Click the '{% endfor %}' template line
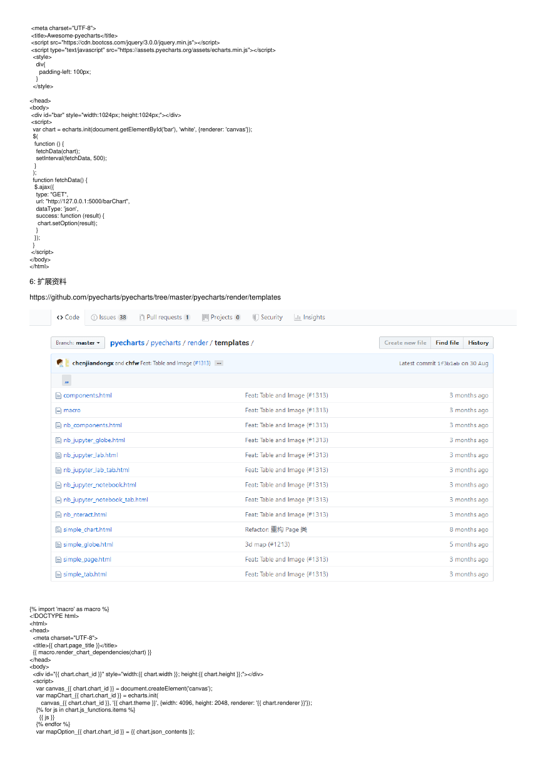The image size is (543, 768). click(x=53, y=724)
